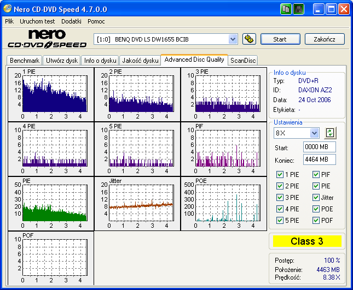
Task: Click the 8.38 X speed value
Action: click(332, 277)
